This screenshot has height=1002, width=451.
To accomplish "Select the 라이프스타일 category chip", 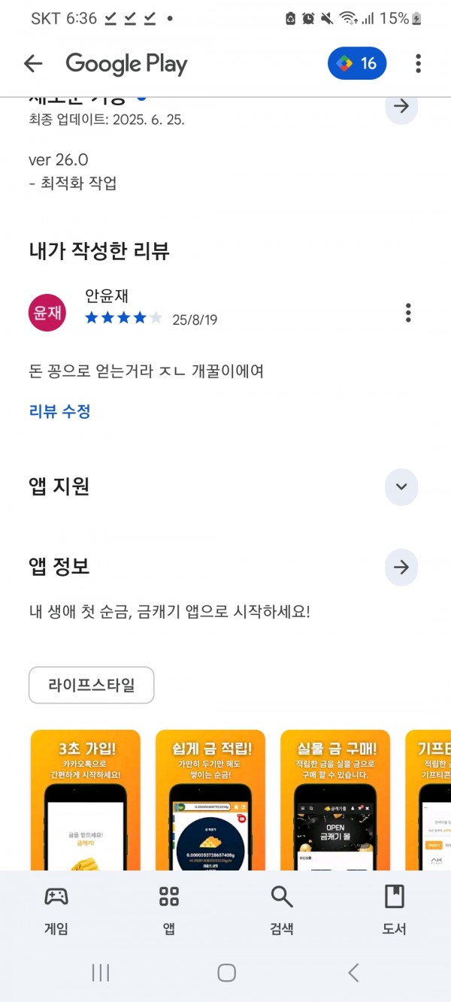I will (x=92, y=685).
